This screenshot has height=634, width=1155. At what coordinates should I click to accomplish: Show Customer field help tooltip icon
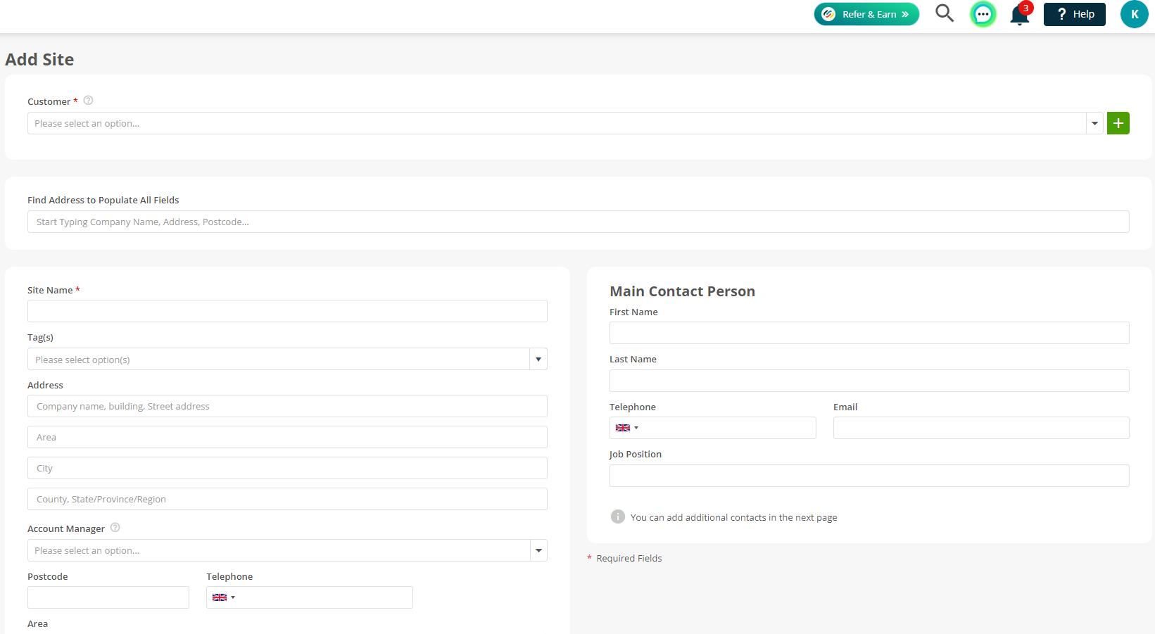89,101
